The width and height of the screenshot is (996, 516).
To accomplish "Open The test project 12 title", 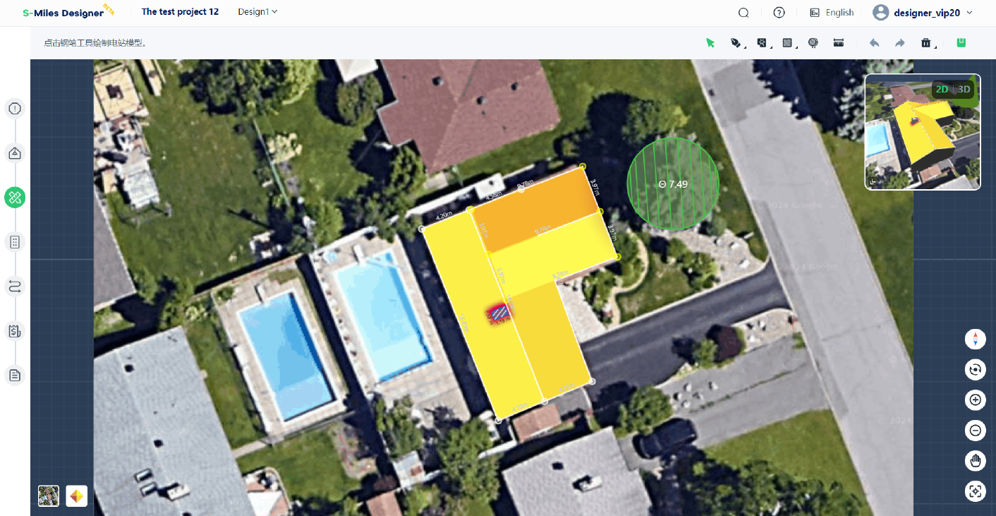I will coord(180,12).
